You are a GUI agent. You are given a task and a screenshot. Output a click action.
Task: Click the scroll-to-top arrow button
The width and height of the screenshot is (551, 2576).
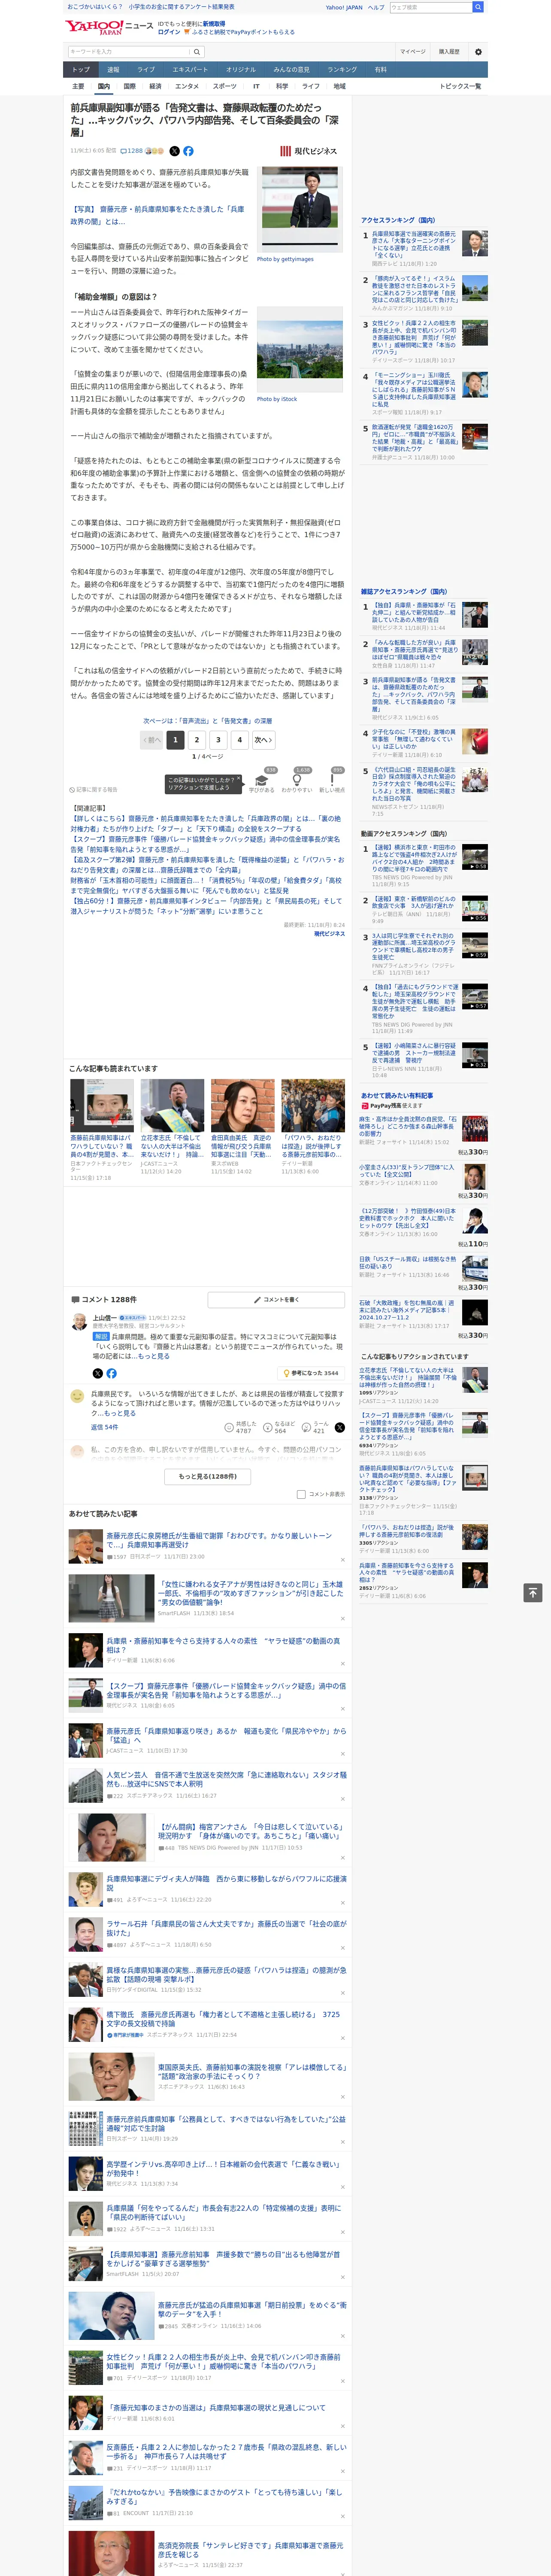[x=533, y=1593]
